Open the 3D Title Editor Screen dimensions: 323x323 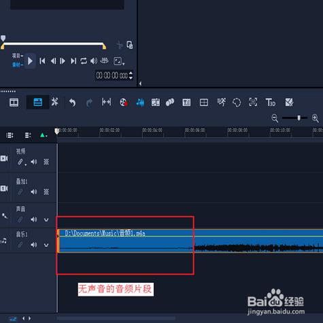point(271,103)
